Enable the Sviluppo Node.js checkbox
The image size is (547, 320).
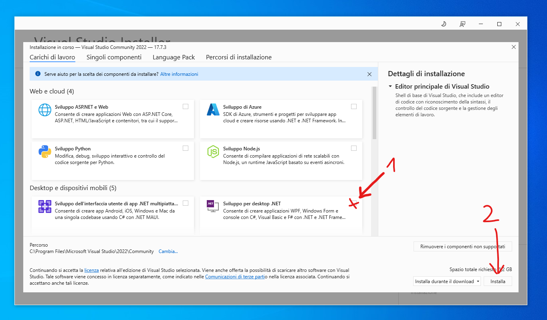click(354, 148)
